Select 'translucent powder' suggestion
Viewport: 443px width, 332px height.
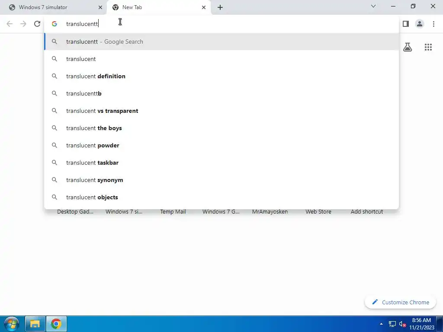pos(221,145)
